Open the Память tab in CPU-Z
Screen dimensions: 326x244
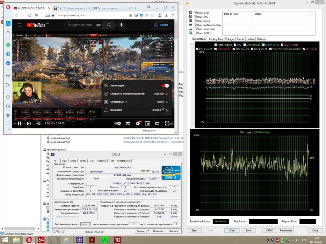[x=82, y=161]
